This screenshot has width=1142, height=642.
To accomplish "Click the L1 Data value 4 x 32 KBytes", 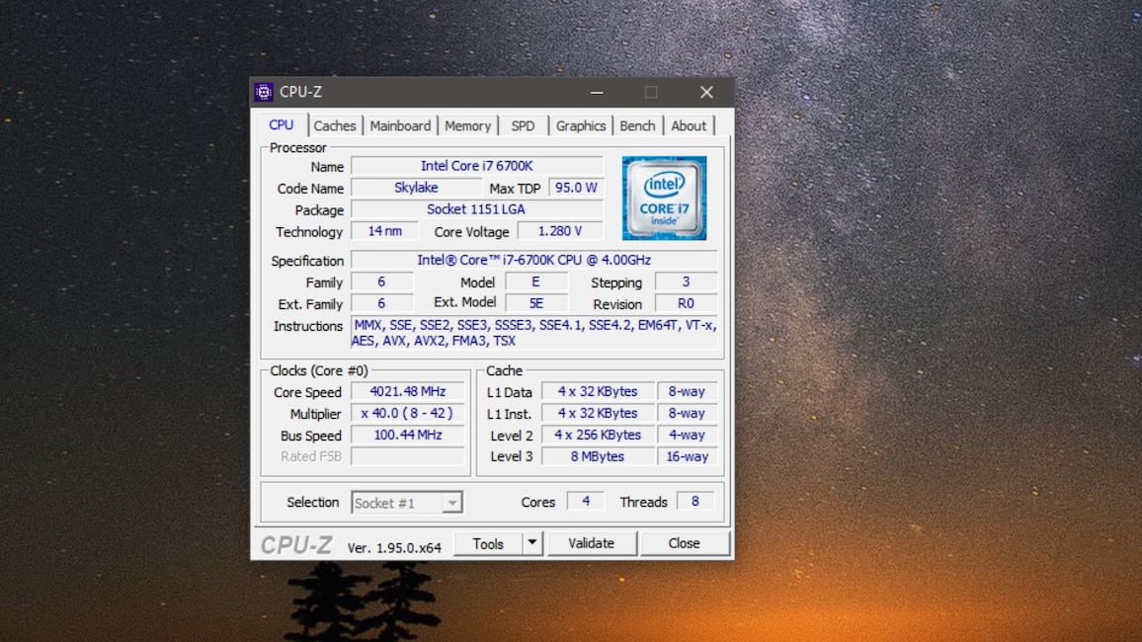I will [598, 391].
